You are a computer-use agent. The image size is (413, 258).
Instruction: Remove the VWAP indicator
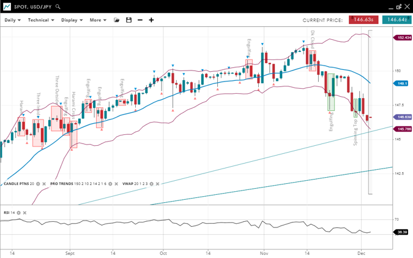[158, 184]
